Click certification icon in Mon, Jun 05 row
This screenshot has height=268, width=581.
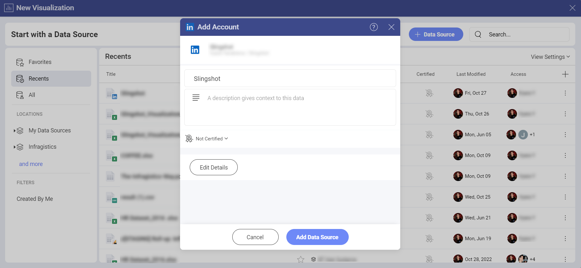pos(429,135)
